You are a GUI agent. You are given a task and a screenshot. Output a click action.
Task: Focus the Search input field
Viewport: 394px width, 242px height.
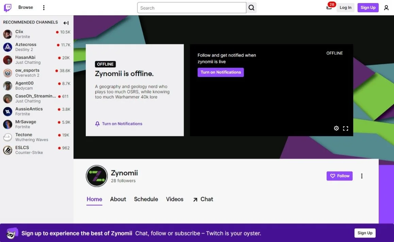point(192,8)
